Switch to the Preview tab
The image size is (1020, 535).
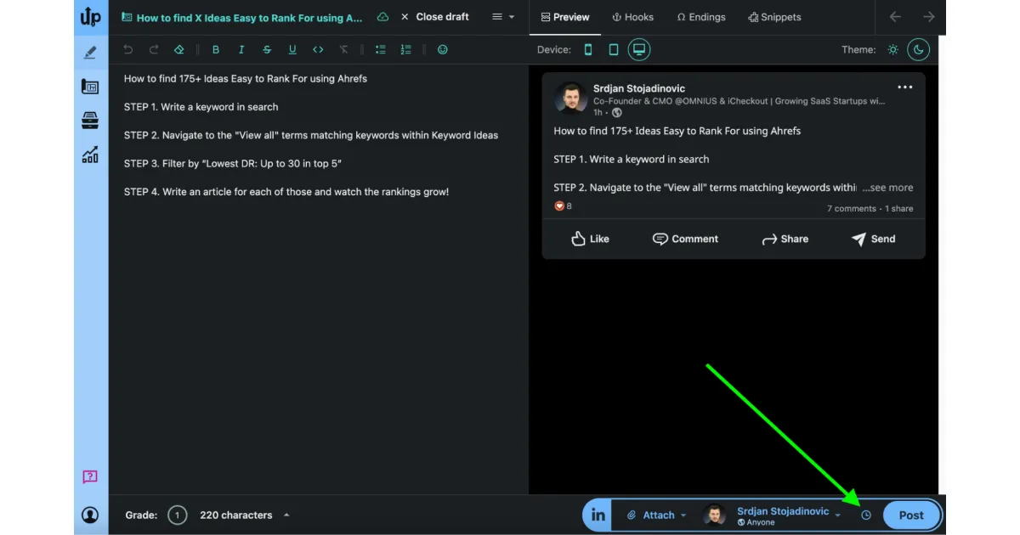pyautogui.click(x=565, y=17)
